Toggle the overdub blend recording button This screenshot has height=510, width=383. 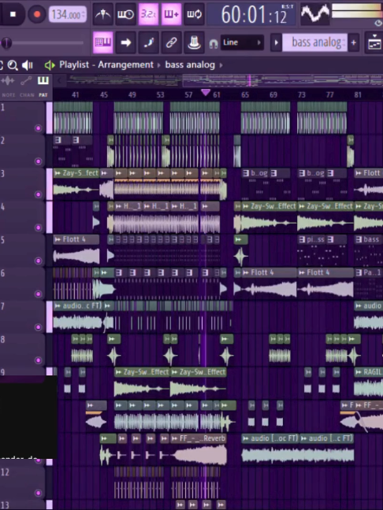pyautogui.click(x=171, y=14)
